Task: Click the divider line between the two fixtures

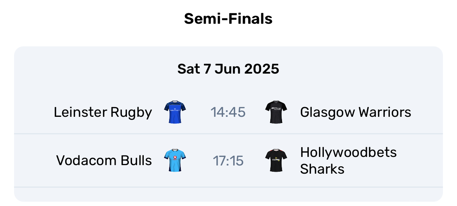Action: click(228, 134)
